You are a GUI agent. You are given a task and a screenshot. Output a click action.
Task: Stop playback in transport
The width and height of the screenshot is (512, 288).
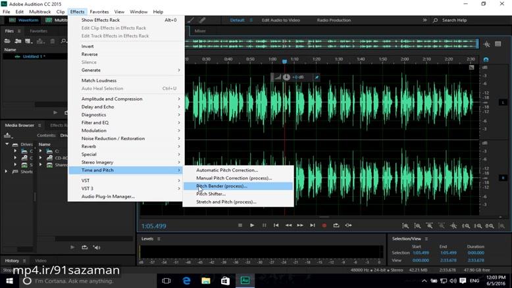click(240, 226)
